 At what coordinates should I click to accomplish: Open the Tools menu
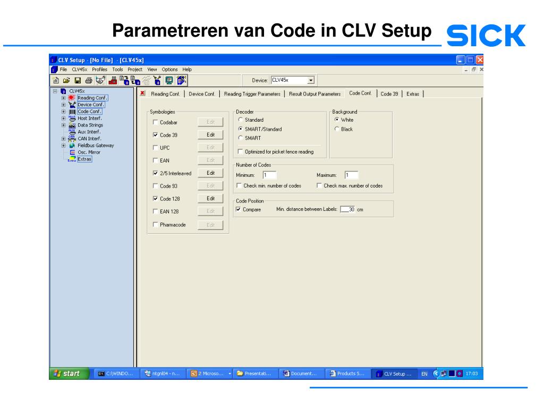click(x=117, y=70)
